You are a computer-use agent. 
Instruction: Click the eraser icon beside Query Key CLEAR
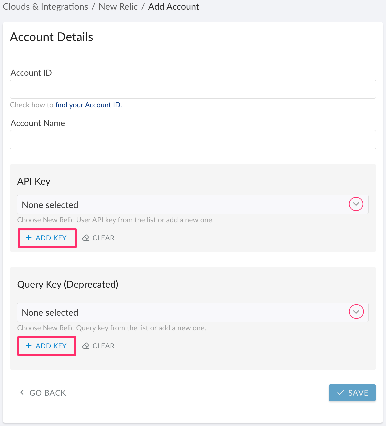(x=86, y=346)
